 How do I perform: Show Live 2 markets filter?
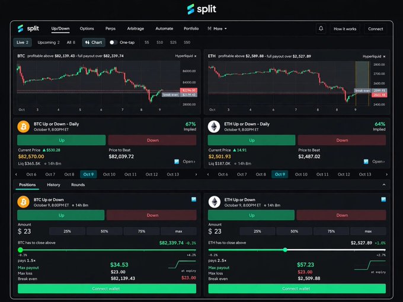click(23, 43)
